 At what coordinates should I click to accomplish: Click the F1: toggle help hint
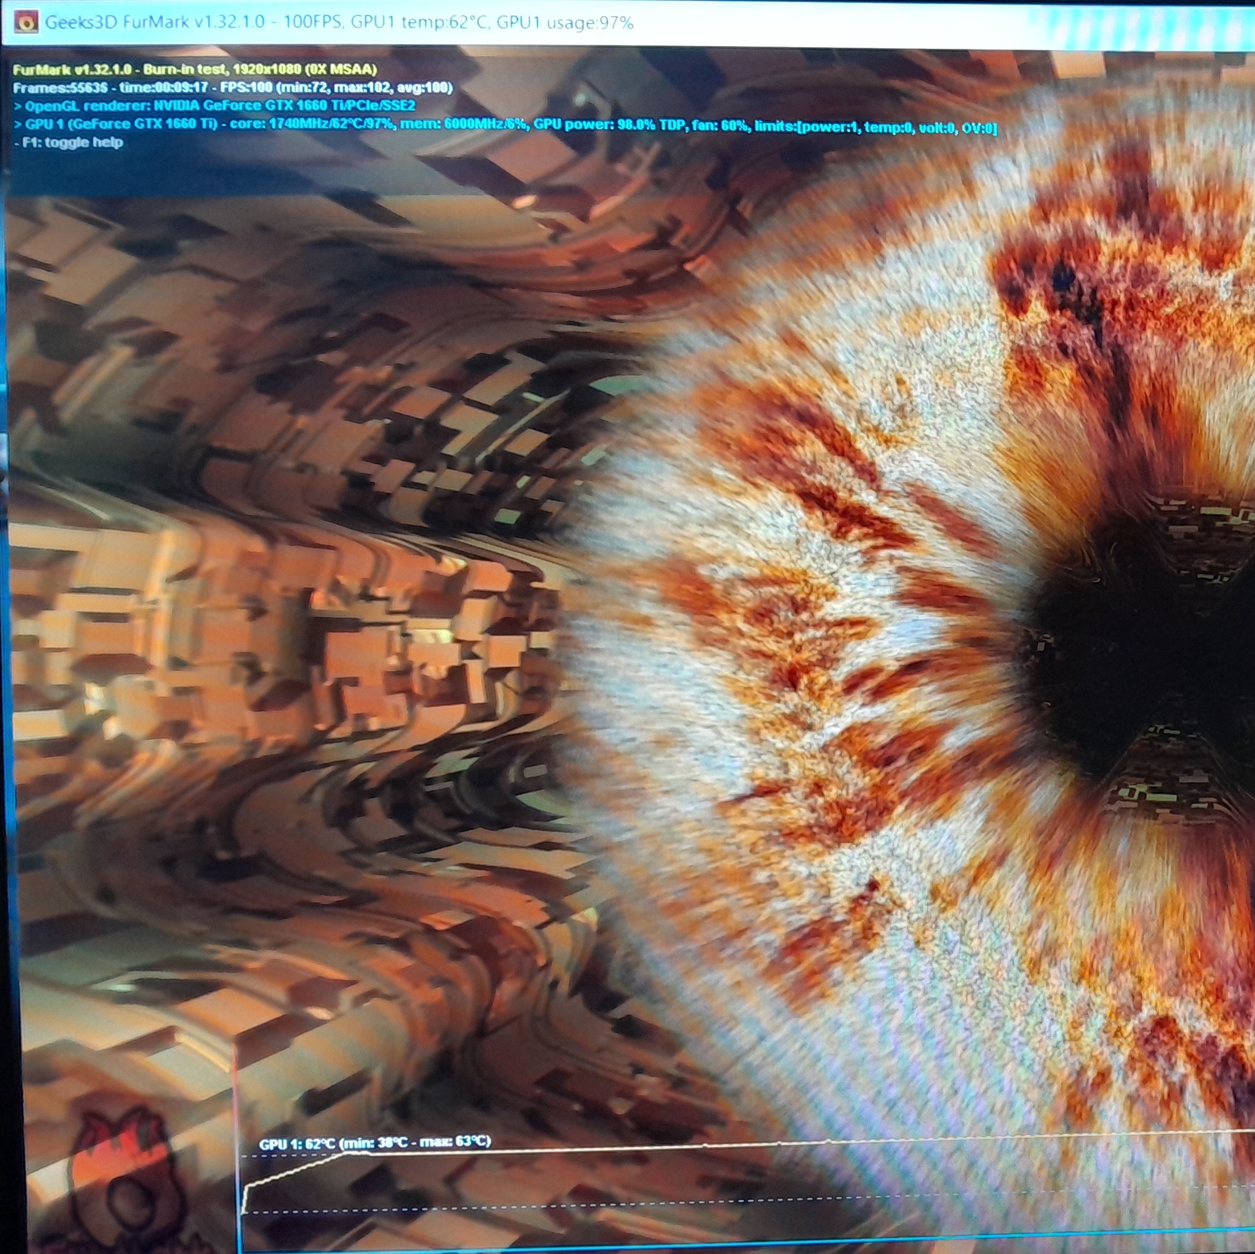68,142
